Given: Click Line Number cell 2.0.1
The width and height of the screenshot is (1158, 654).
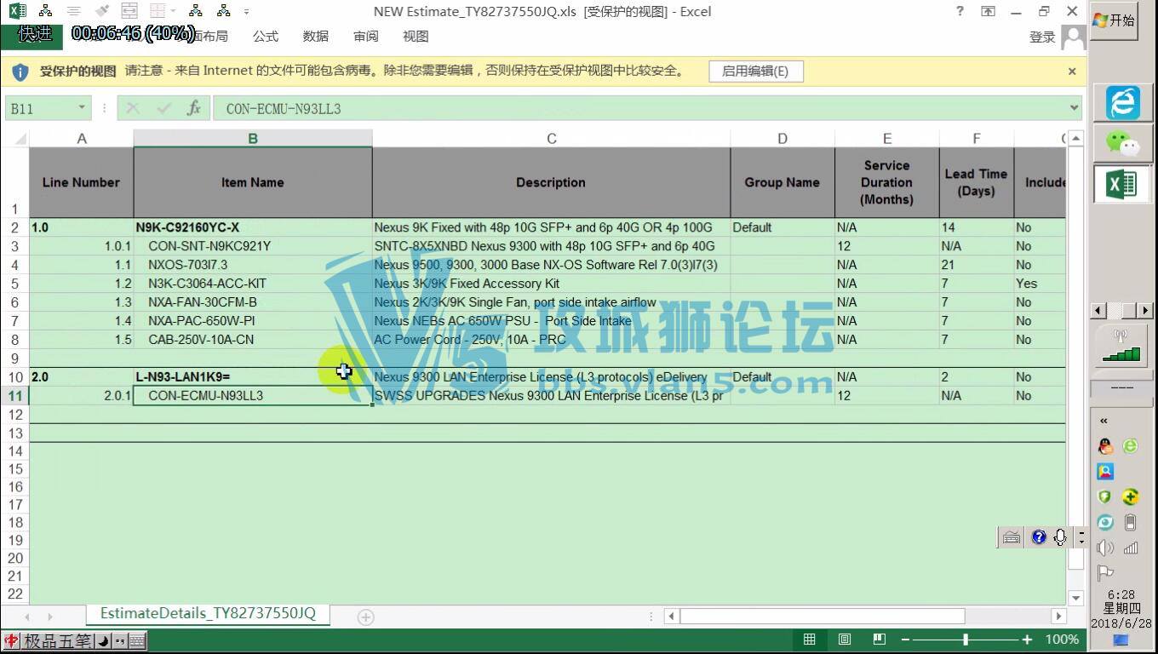Looking at the screenshot, I should point(81,396).
